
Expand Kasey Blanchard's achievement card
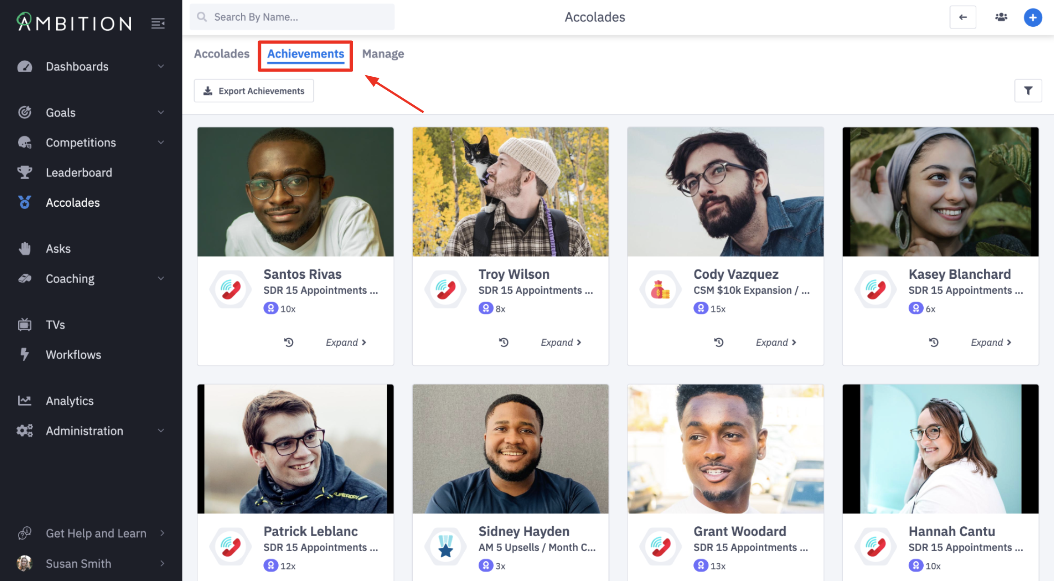(x=991, y=342)
